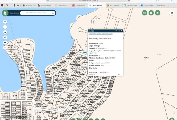Open the search type dropdown arrow
177x120 pixels.
point(22,13)
